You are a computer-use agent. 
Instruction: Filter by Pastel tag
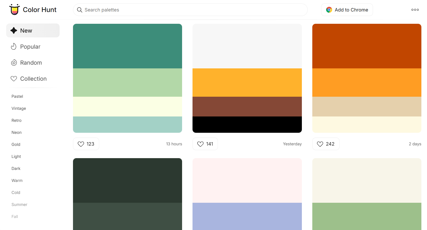[17, 96]
